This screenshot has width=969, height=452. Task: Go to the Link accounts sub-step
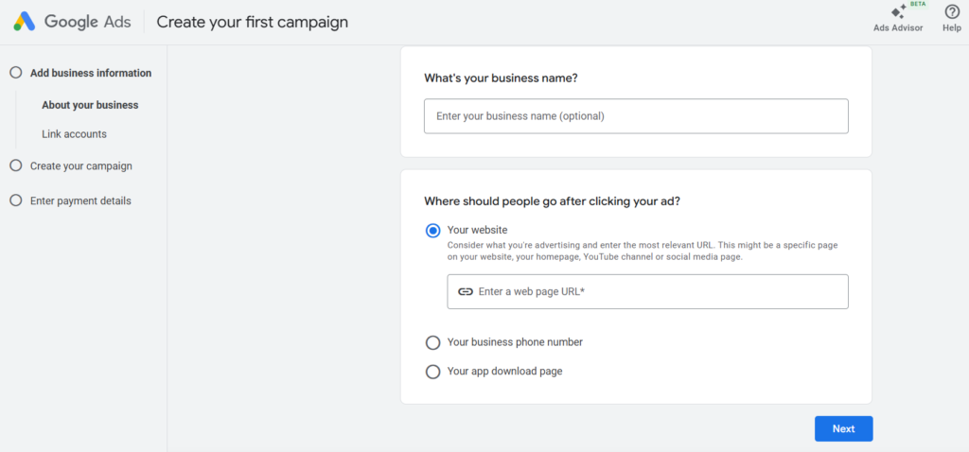tap(74, 134)
